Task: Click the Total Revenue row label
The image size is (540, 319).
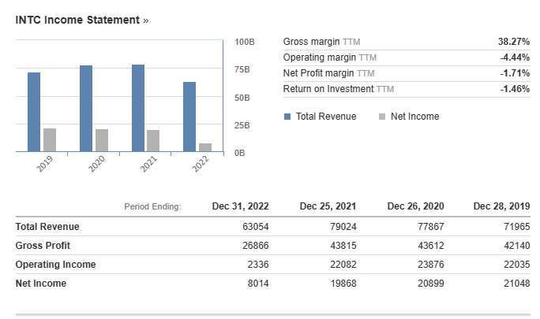Action: [47, 227]
